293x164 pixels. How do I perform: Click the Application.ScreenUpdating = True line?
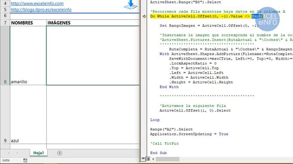[x=189, y=134]
